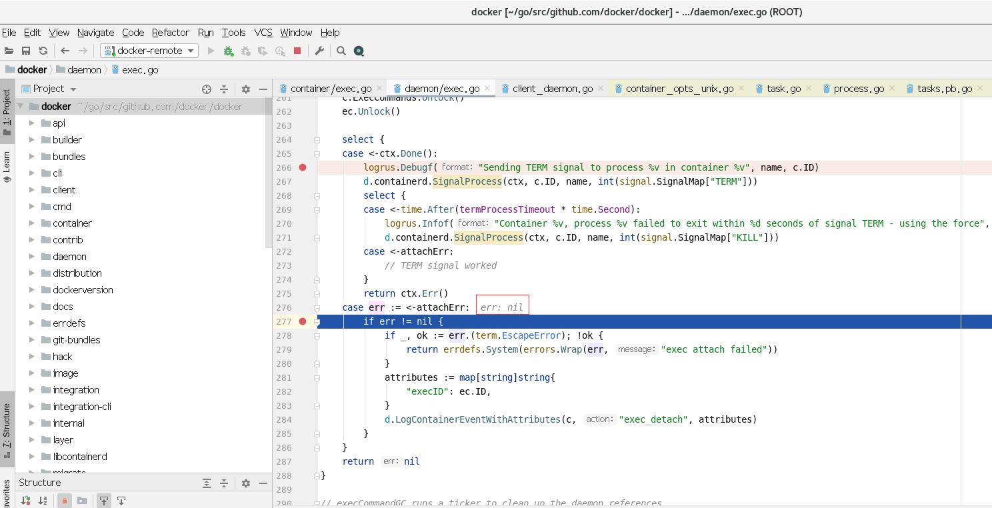Open the Learn side tool window
This screenshot has width=992, height=508.
(x=7, y=167)
